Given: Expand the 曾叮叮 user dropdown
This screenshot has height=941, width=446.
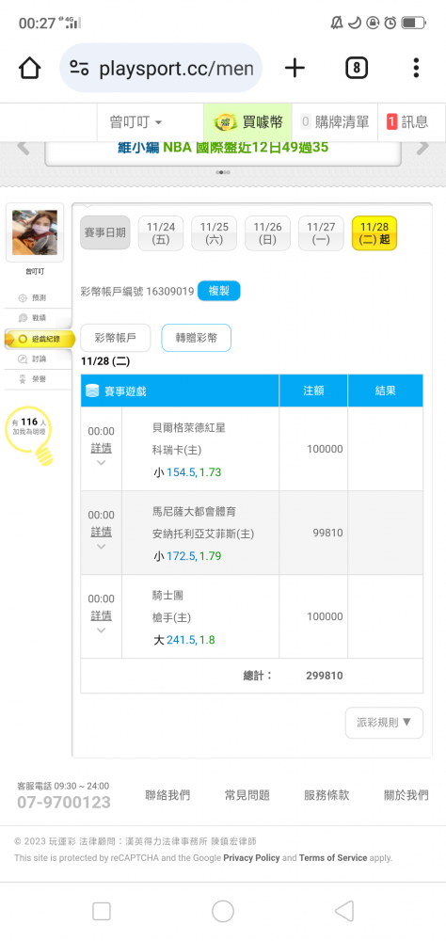Looking at the screenshot, I should click(135, 122).
